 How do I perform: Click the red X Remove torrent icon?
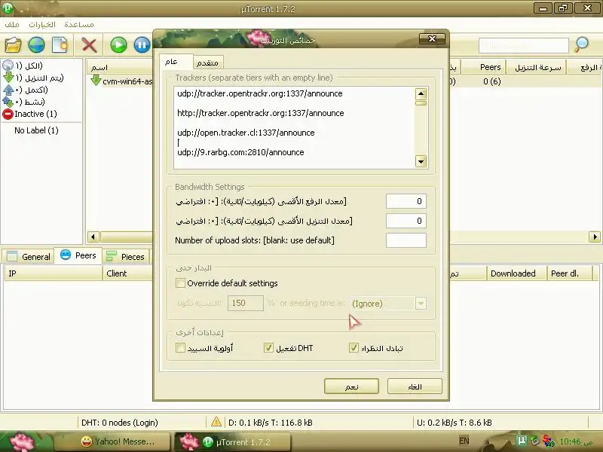click(89, 45)
